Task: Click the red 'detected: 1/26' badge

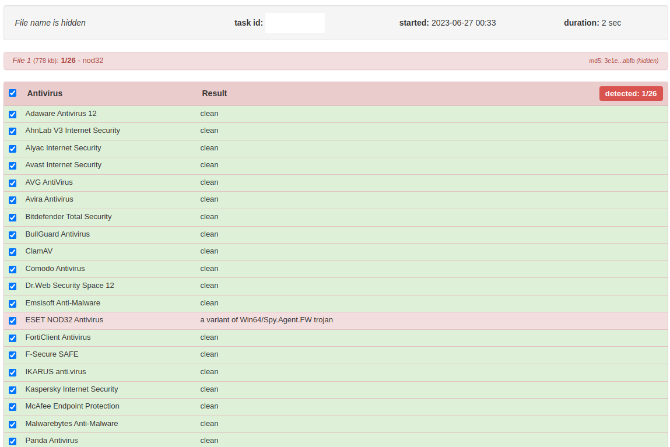Action: click(x=631, y=93)
